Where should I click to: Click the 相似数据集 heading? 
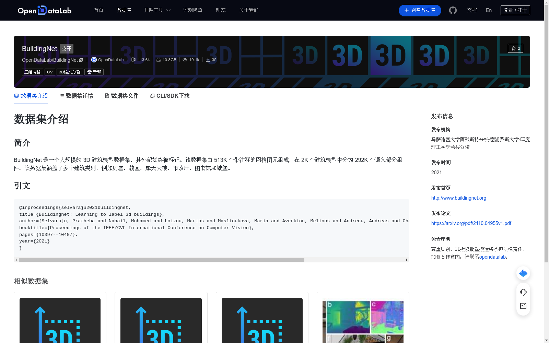click(31, 281)
